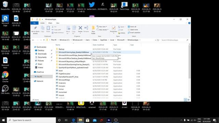Screen dimensions: 219x123
Task: Click the Back navigation arrow
Action: coord(33,40)
